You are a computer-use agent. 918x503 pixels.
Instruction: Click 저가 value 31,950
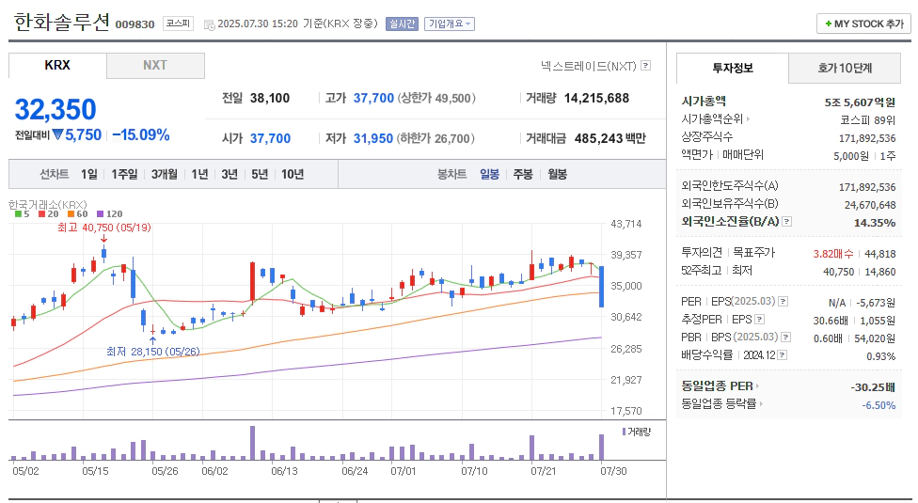click(372, 138)
